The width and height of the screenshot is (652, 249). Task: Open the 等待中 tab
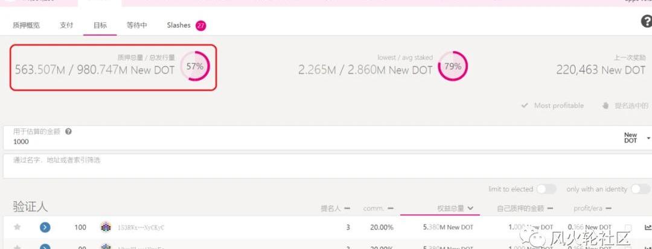pos(136,25)
